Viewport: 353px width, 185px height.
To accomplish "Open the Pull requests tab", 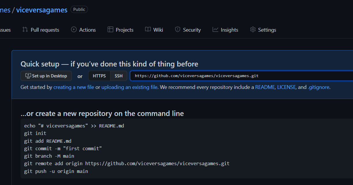I will (x=45, y=30).
